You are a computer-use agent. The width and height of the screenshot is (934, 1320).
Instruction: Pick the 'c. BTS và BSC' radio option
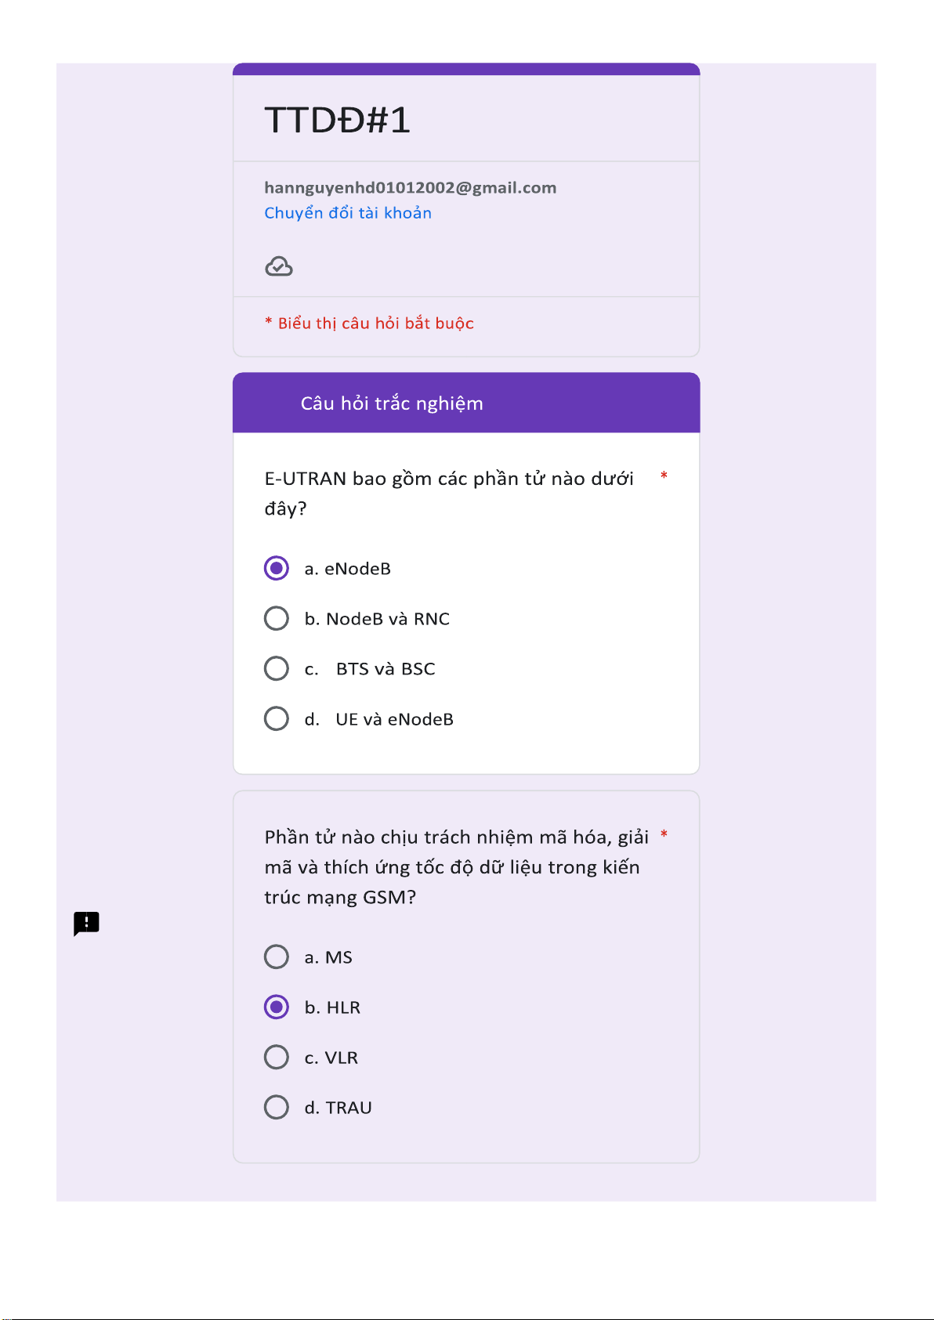(277, 668)
